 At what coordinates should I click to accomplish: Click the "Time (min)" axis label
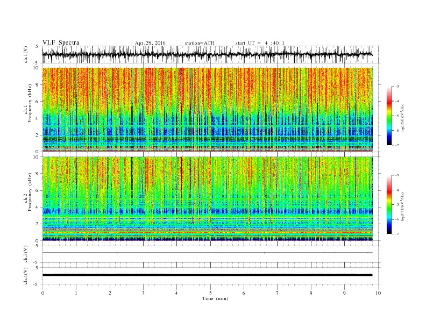[x=215, y=298]
